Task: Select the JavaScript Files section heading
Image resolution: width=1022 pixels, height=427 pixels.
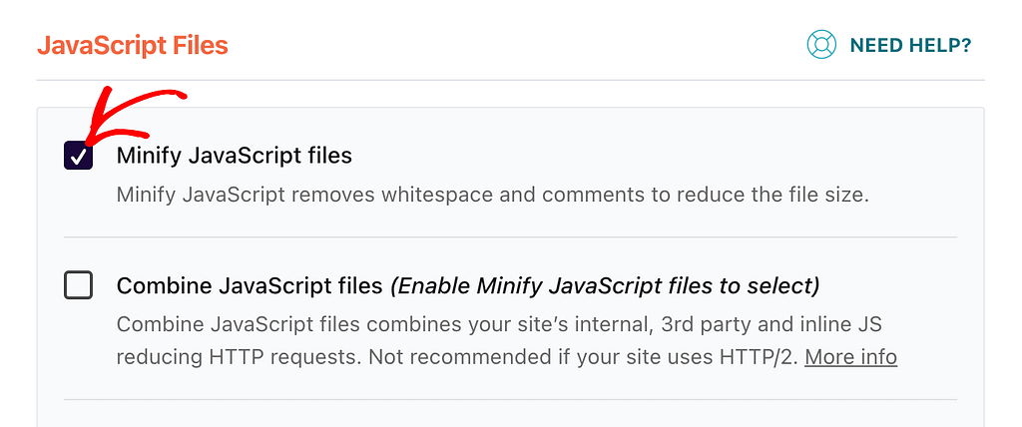Action: coord(133,46)
